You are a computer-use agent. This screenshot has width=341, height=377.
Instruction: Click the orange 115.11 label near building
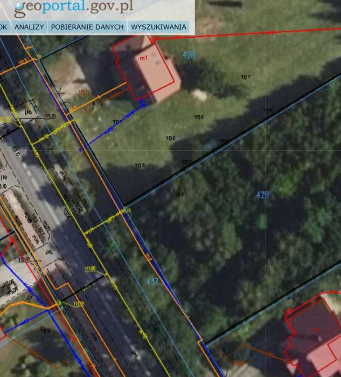[x=84, y=92]
